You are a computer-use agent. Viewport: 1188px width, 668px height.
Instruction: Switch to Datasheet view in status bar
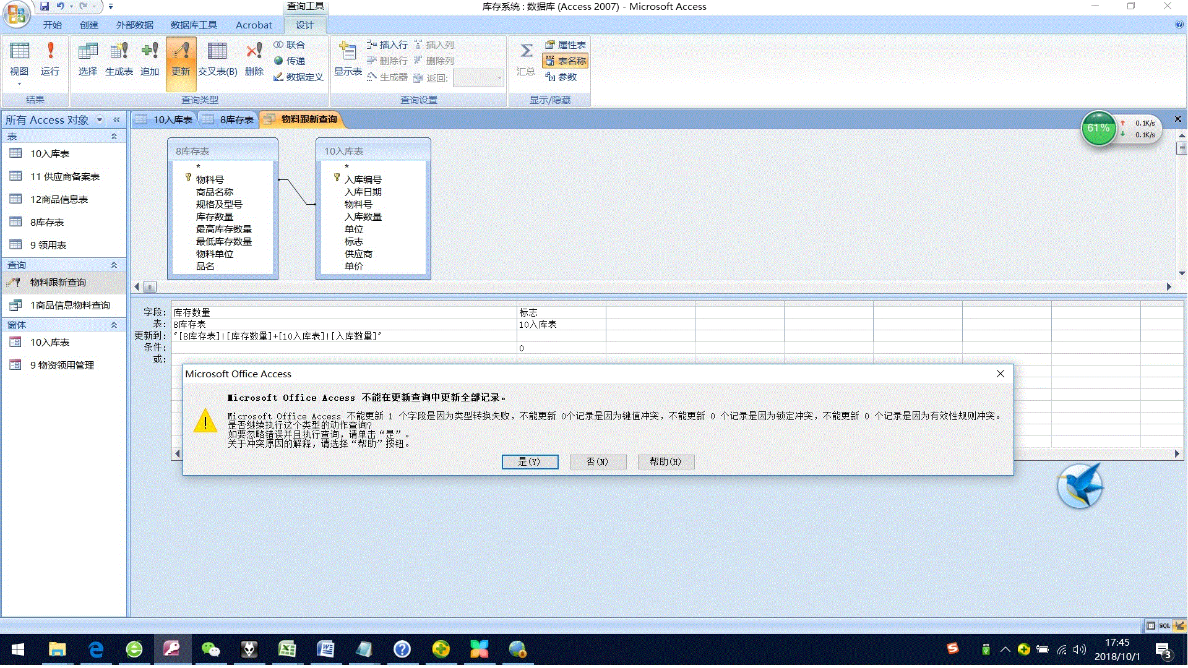click(1150, 625)
